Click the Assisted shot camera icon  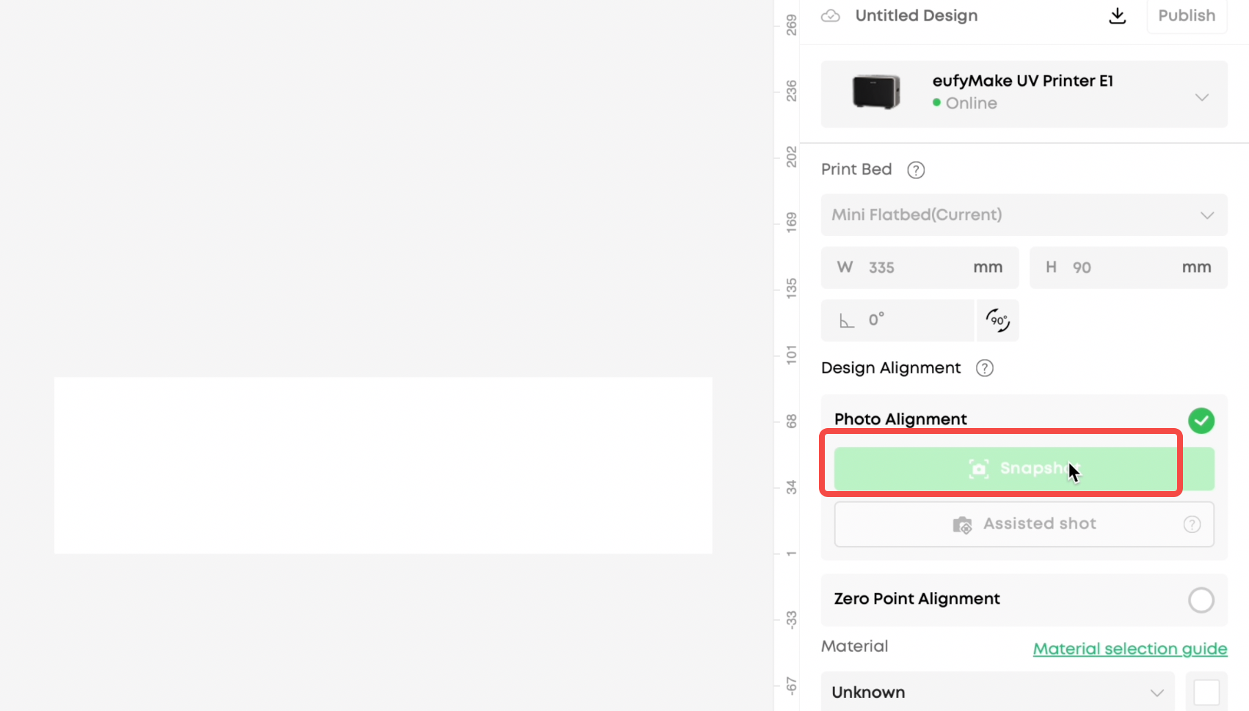(x=962, y=525)
